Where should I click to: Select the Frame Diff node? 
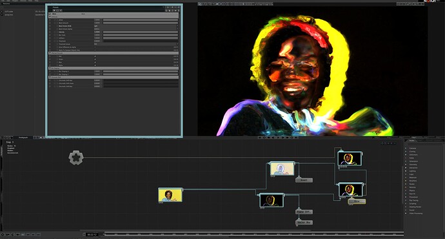(x=304, y=212)
